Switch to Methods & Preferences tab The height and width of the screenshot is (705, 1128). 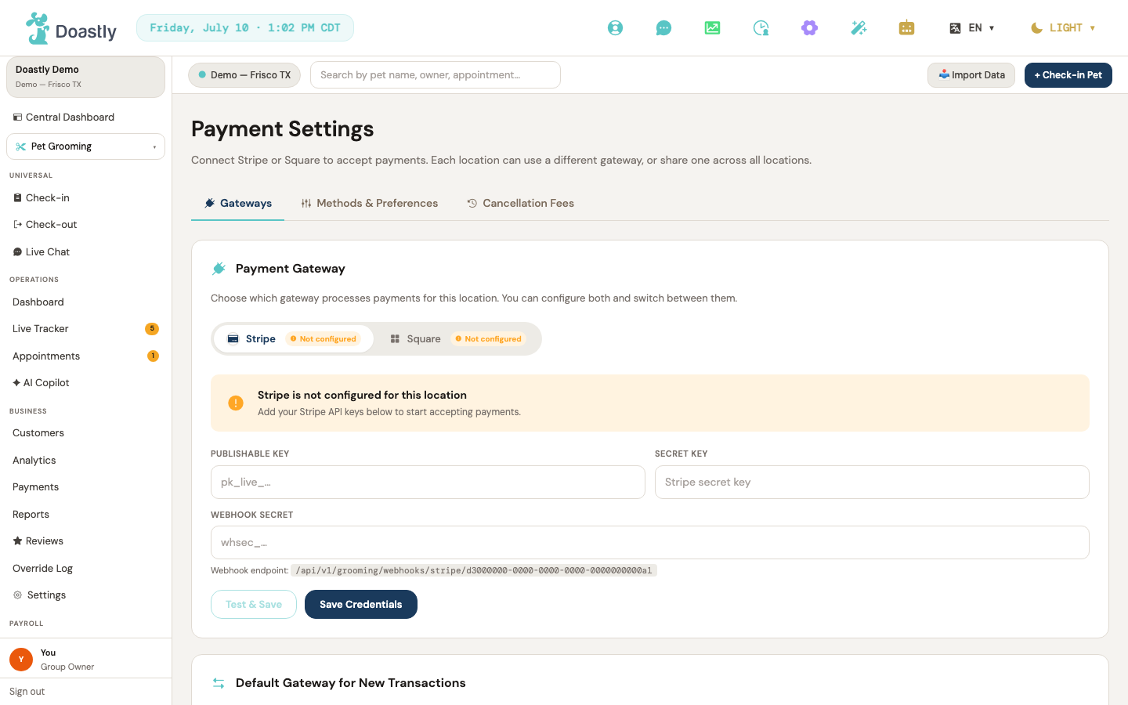tap(370, 204)
